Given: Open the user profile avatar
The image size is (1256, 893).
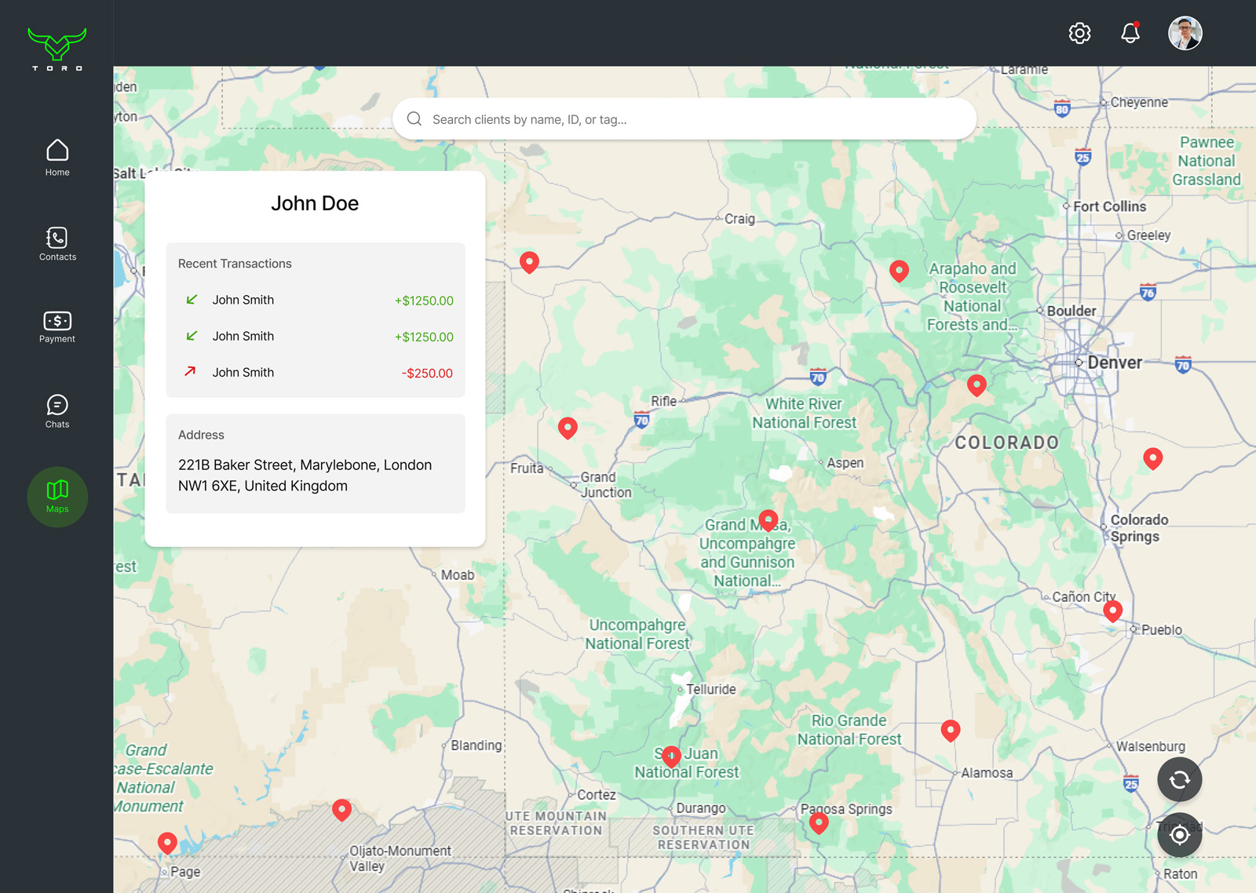Looking at the screenshot, I should 1185,33.
